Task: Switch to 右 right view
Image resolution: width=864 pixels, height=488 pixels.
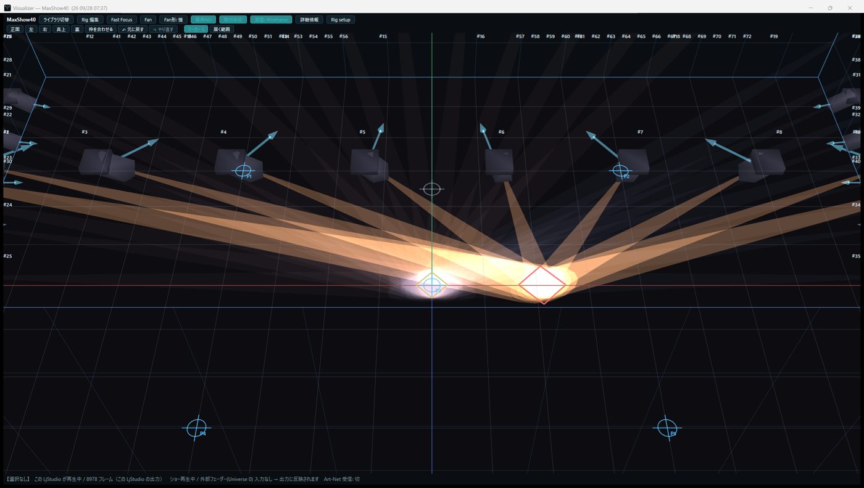Action: (x=45, y=29)
